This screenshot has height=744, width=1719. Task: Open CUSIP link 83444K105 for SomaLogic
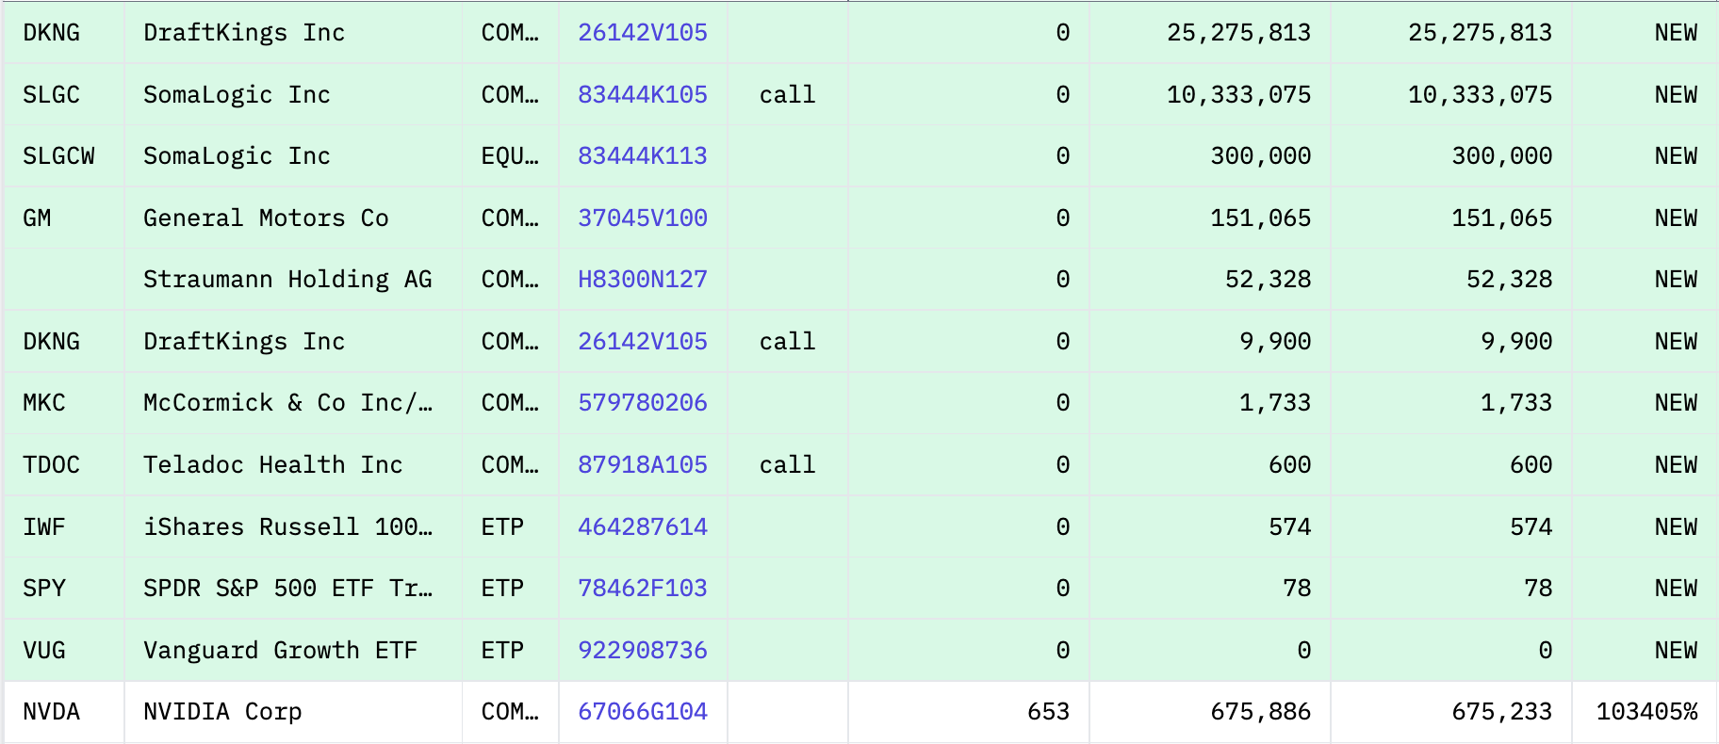(642, 95)
